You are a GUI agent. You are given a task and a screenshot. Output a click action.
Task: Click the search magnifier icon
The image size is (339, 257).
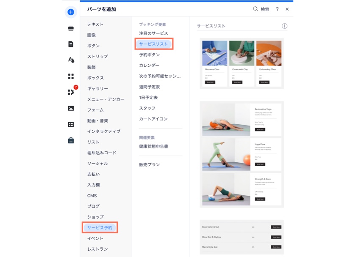click(255, 8)
